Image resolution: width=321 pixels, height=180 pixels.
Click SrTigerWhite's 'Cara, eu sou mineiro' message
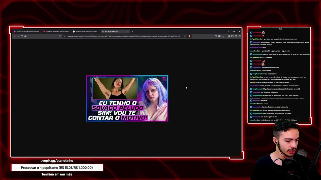coord(278,78)
